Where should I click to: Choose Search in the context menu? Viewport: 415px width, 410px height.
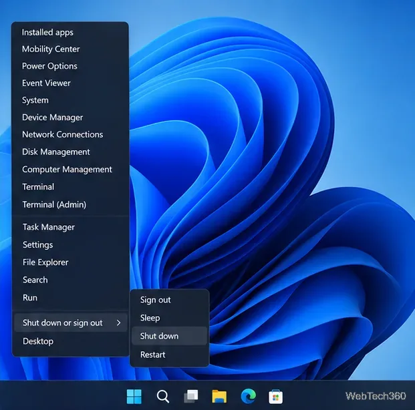[70, 280]
